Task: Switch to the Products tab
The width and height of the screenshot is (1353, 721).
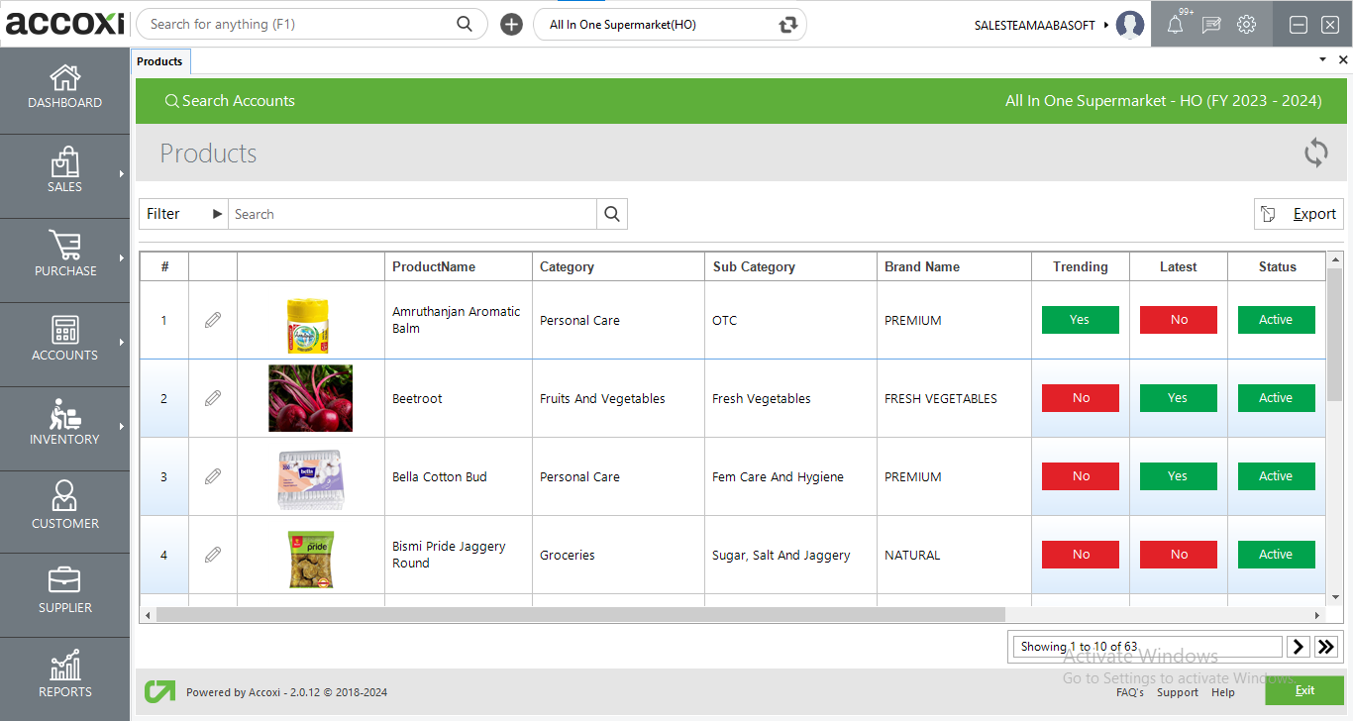Action: tap(159, 60)
